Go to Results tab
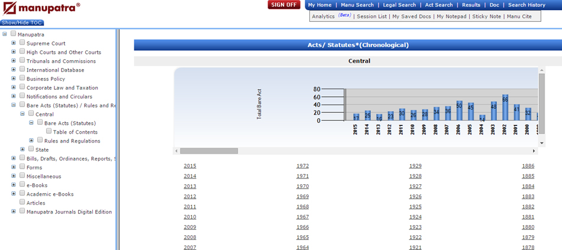The height and width of the screenshot is (250, 562). coord(471,5)
